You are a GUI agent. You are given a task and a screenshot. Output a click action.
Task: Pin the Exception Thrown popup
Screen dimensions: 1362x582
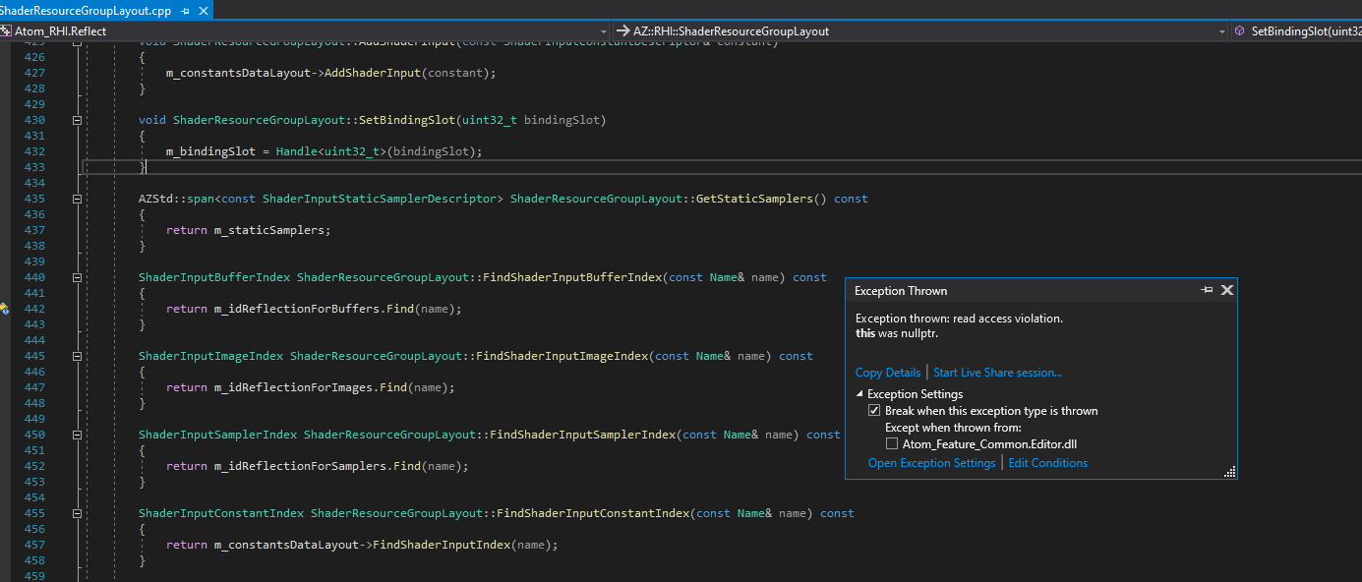pos(1209,290)
